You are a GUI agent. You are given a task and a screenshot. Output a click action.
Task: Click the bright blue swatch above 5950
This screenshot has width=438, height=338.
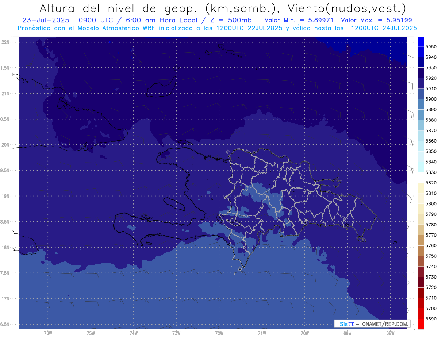(x=421, y=42)
